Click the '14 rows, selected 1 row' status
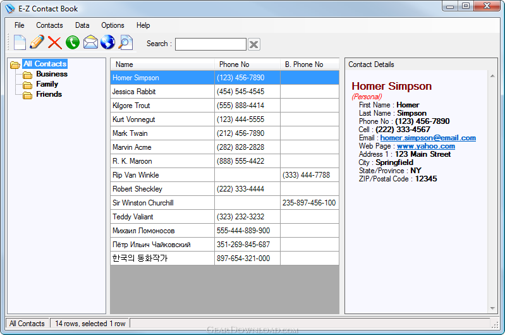 coord(90,324)
